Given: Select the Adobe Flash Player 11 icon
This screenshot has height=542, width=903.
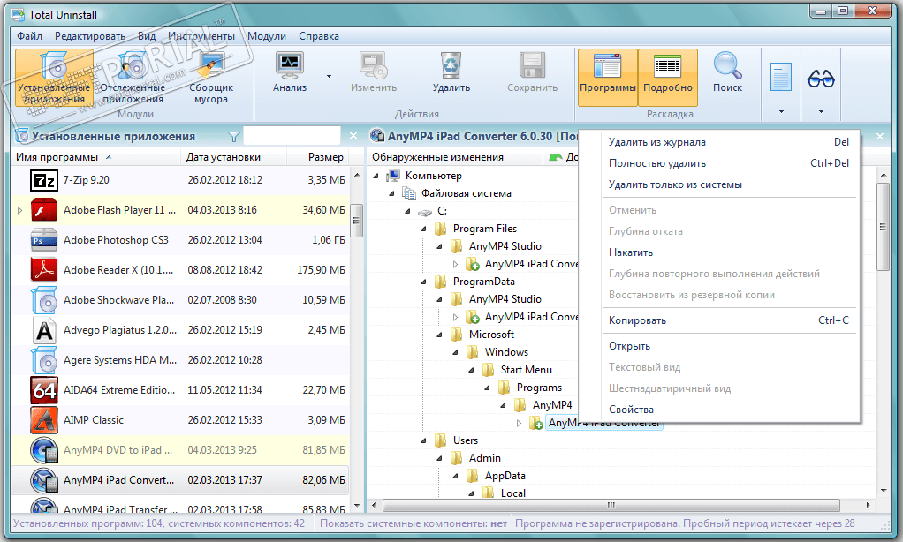Looking at the screenshot, I should [x=44, y=210].
